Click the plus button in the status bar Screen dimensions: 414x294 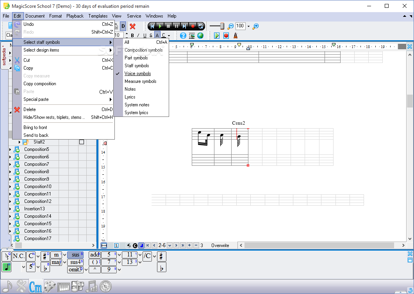tap(189, 246)
